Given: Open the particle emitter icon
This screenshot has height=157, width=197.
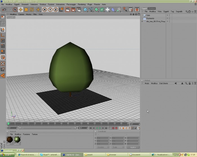Looking at the screenshot, I should tap(118, 10).
